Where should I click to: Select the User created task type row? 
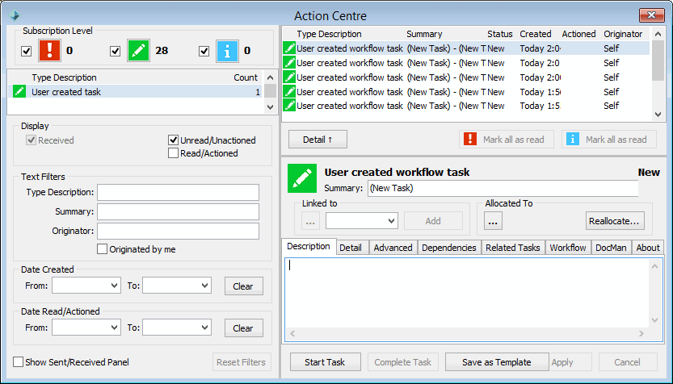tap(135, 91)
